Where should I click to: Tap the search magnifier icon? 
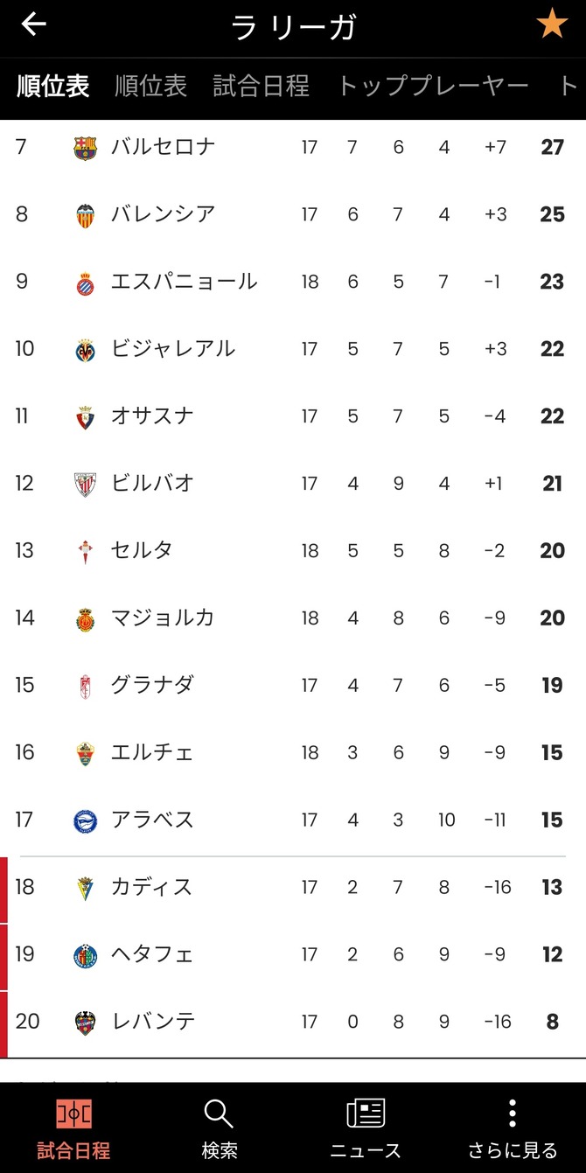pyautogui.click(x=219, y=1114)
